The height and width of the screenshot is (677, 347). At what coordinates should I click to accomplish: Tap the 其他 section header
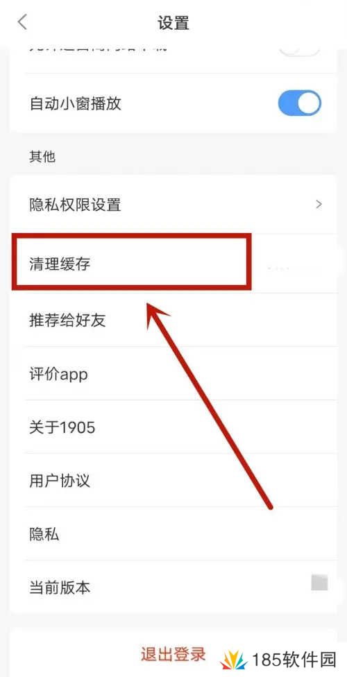coord(42,156)
